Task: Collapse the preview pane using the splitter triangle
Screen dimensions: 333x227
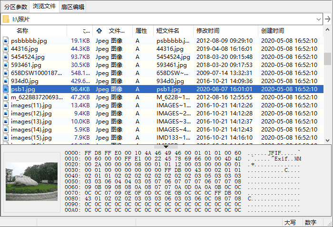Action: click(x=166, y=146)
